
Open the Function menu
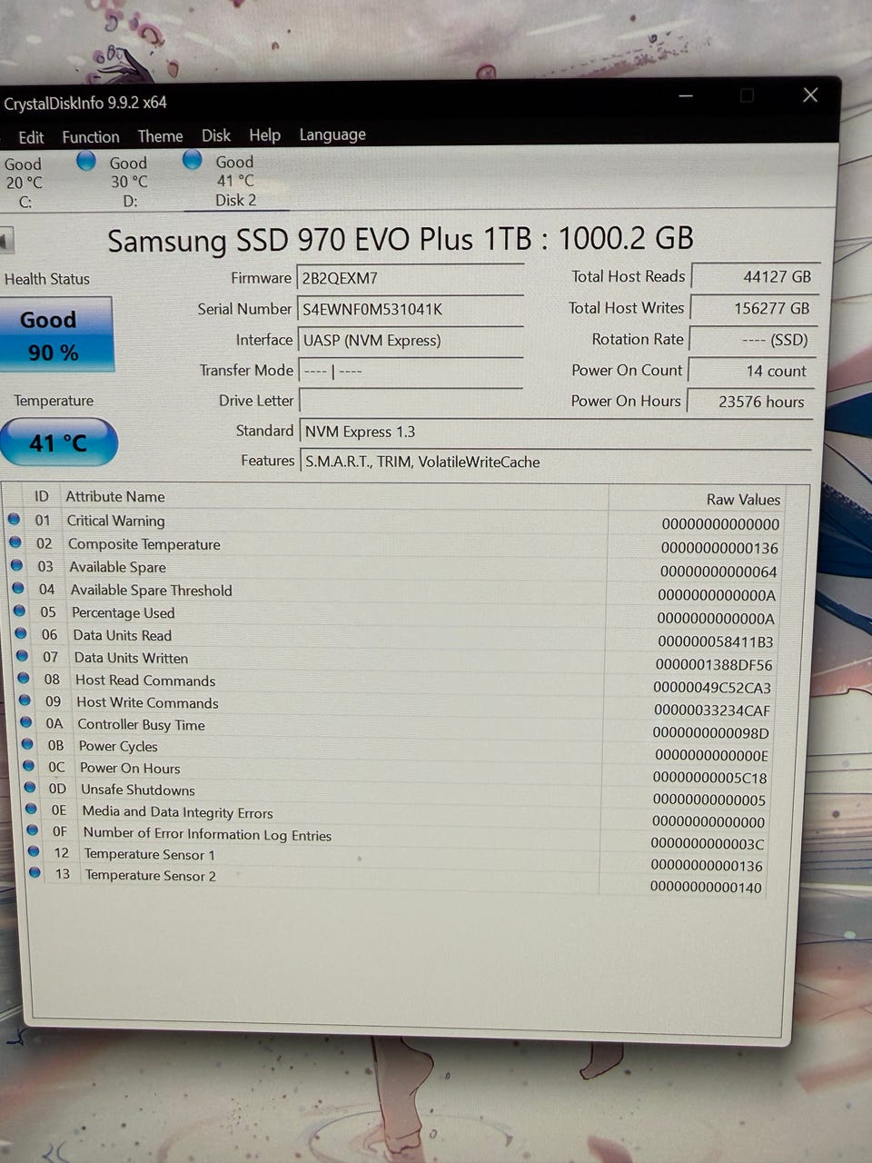pos(90,136)
